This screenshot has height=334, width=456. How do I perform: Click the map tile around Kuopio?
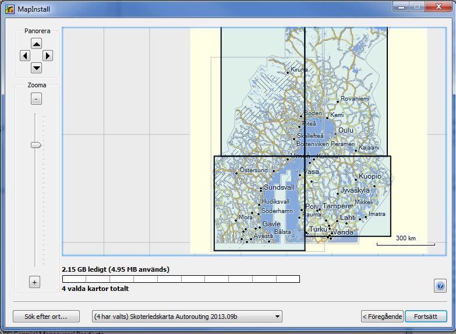coord(349,192)
